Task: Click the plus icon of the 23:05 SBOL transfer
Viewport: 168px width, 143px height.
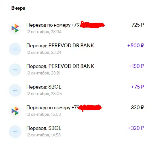Action: [x=15, y=90]
